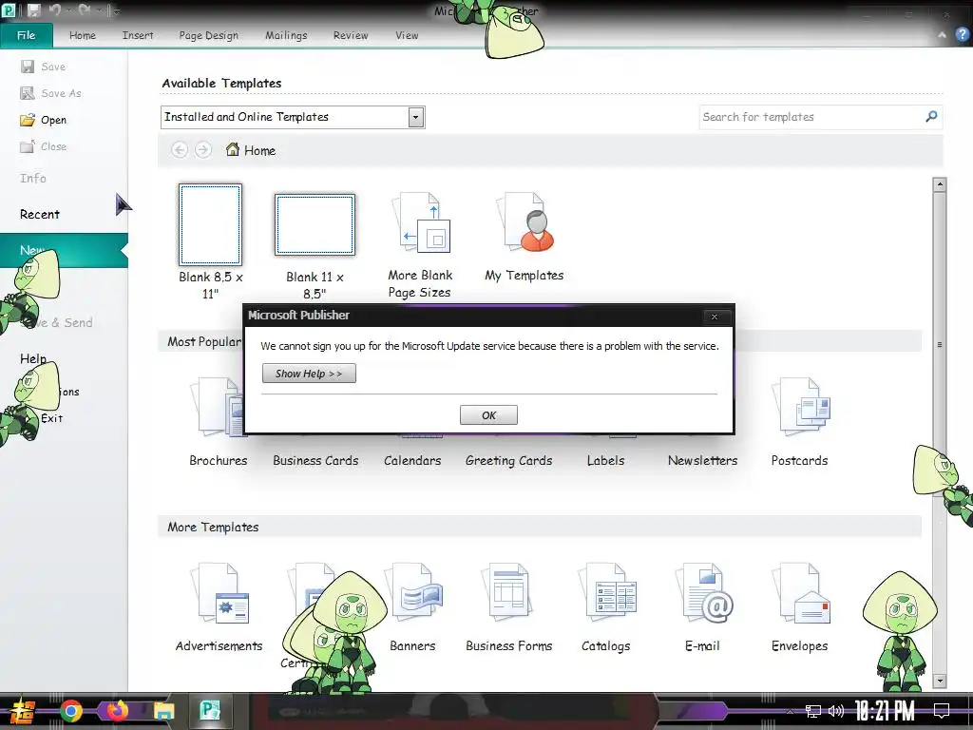Click the search magnifier icon for templates
The height and width of the screenshot is (730, 973).
click(931, 116)
